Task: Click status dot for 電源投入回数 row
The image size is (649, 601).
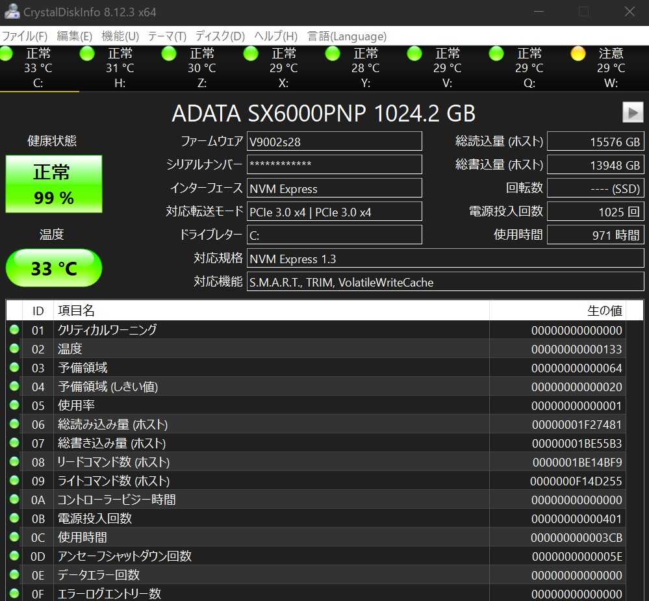Action: 14,518
